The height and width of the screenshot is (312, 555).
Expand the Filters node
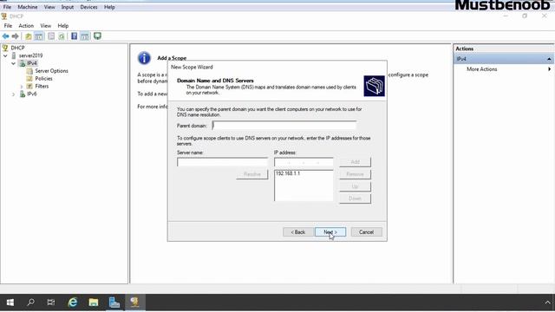(21, 87)
